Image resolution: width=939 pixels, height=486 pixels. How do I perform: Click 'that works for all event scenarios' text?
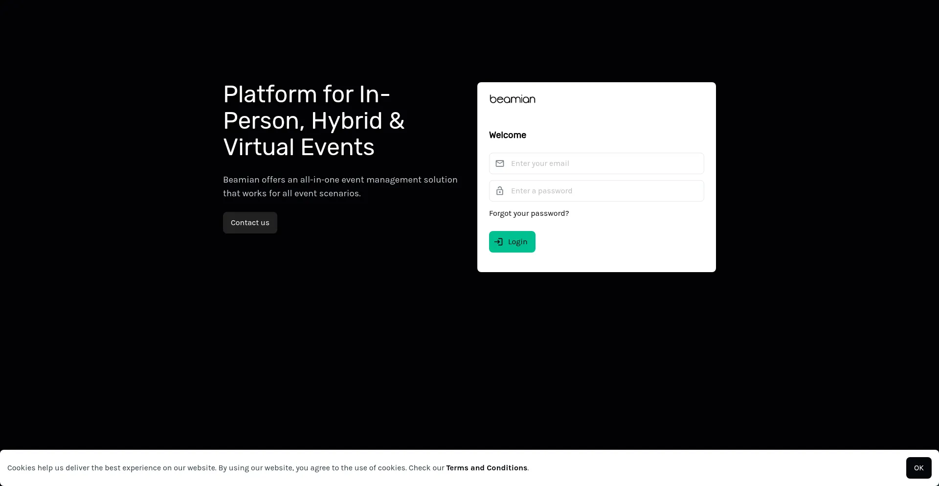291,193
